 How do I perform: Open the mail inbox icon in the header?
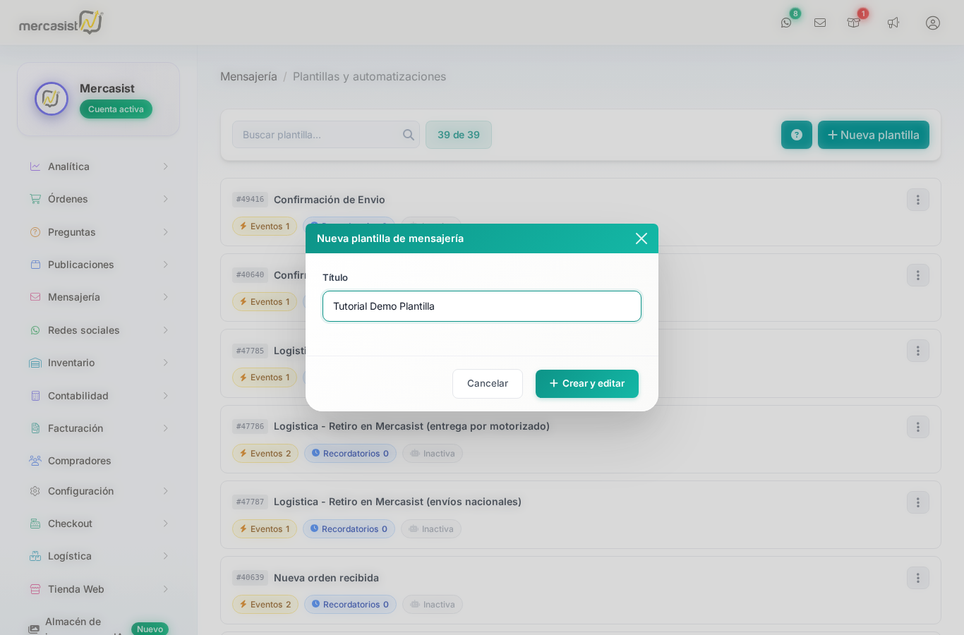[x=820, y=22]
